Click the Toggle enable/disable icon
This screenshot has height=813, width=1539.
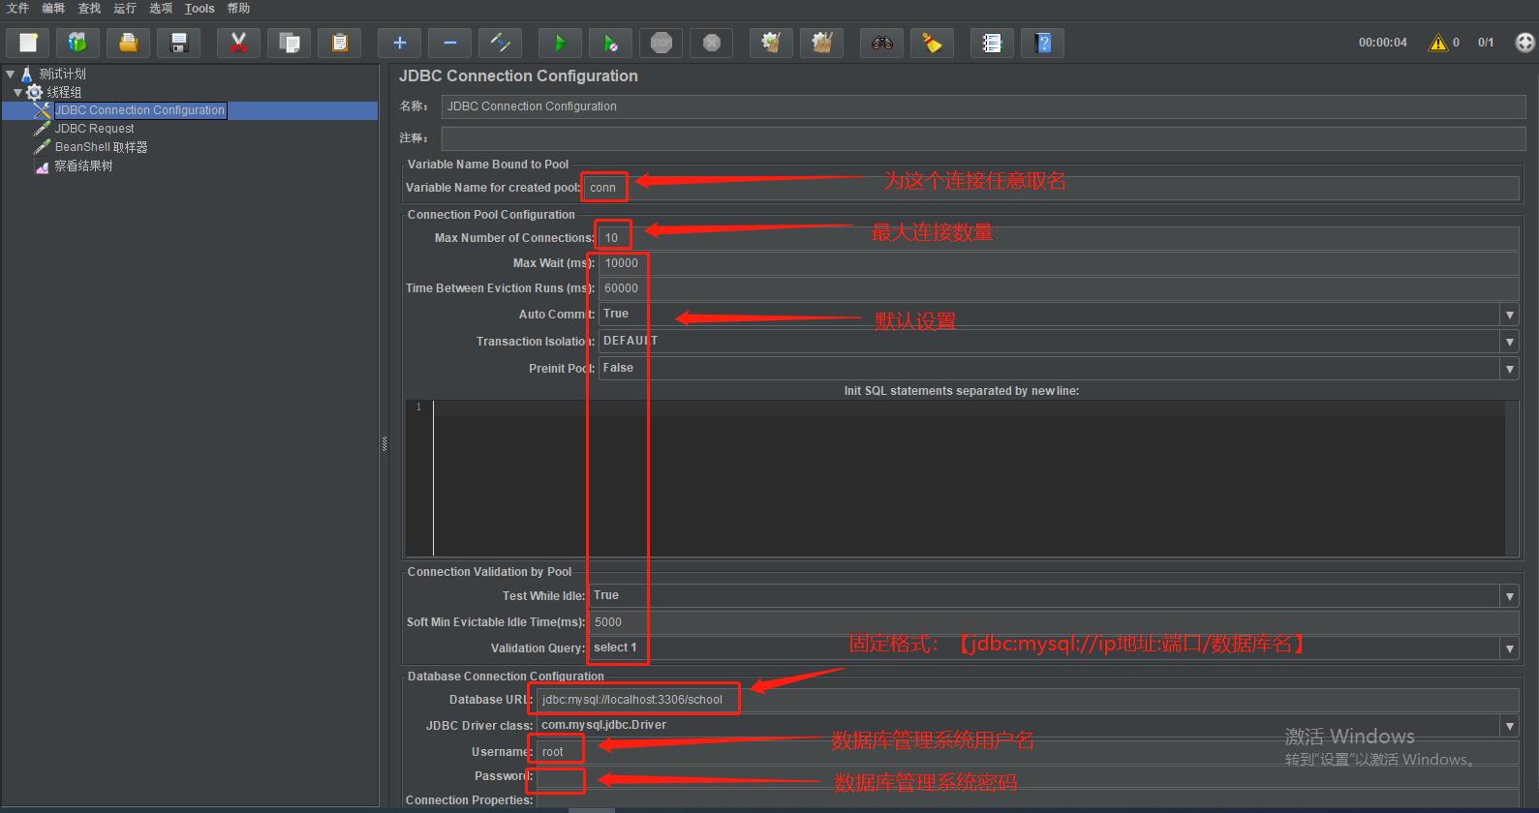coord(500,43)
